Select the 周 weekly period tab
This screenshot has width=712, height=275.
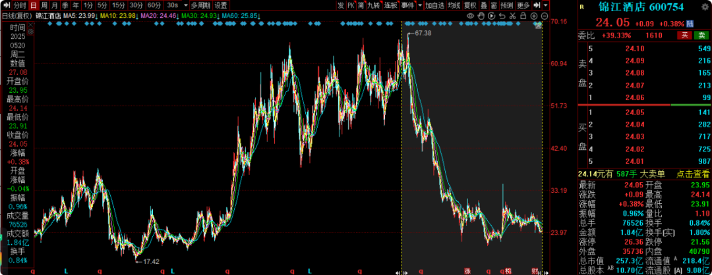(x=44, y=5)
